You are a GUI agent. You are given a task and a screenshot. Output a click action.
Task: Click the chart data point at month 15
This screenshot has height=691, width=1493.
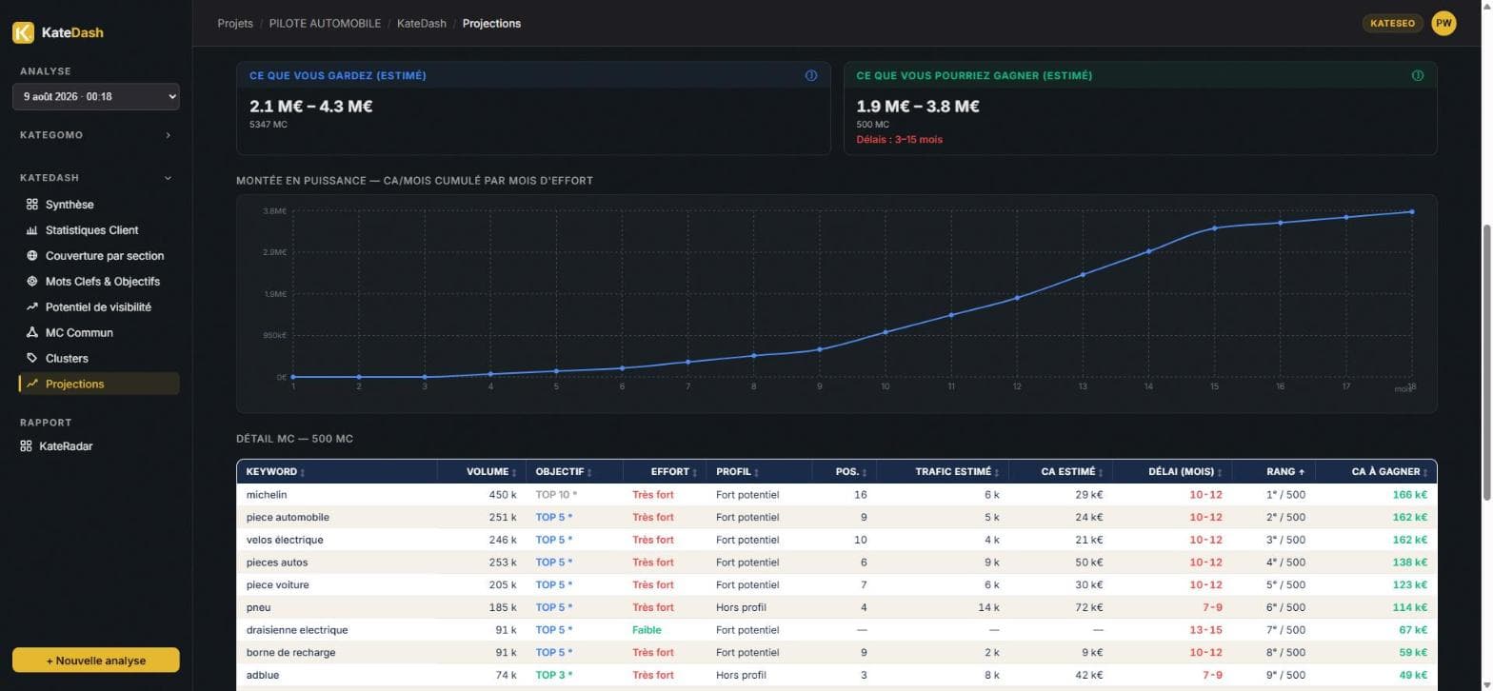1215,228
